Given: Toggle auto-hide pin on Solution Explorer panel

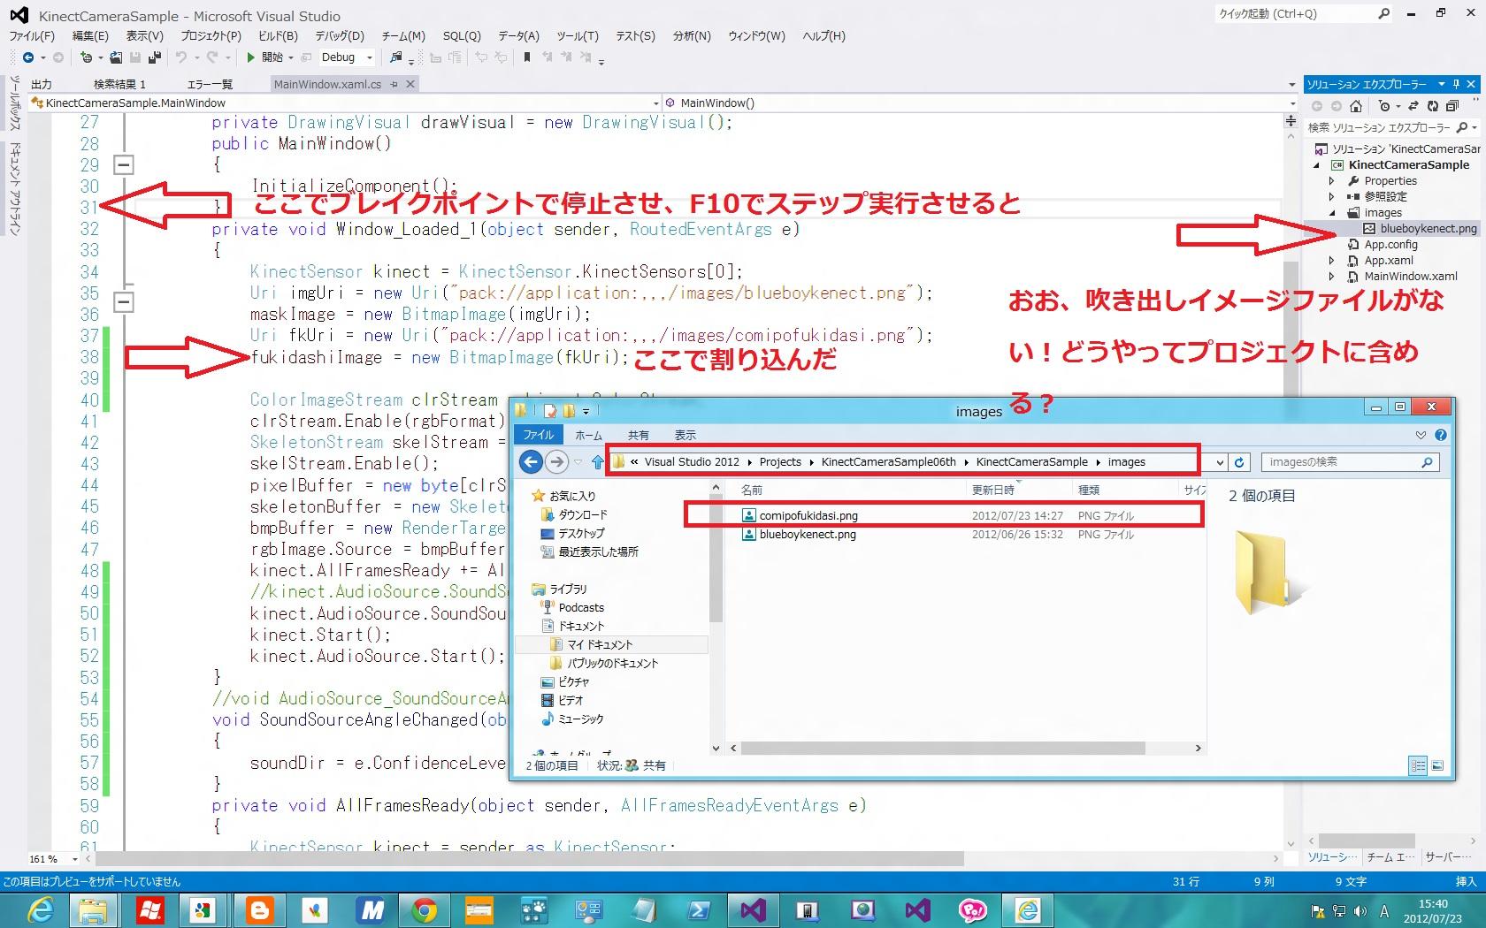Looking at the screenshot, I should pos(1456,84).
